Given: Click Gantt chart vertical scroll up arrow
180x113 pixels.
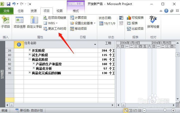Looking at the screenshot, I should (x=178, y=43).
